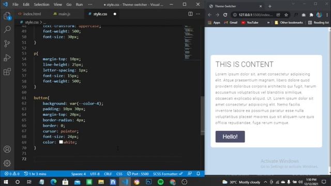Open the Apps bookmark
The width and height of the screenshot is (331, 186).
(214, 23)
